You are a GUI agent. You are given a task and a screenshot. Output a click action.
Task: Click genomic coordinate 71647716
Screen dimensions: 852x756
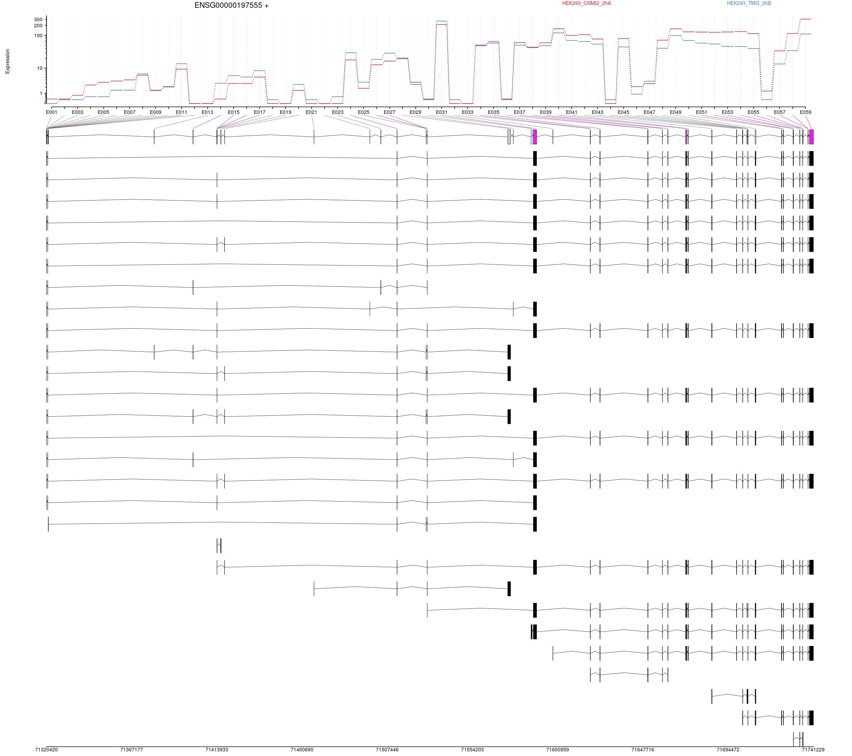click(643, 750)
